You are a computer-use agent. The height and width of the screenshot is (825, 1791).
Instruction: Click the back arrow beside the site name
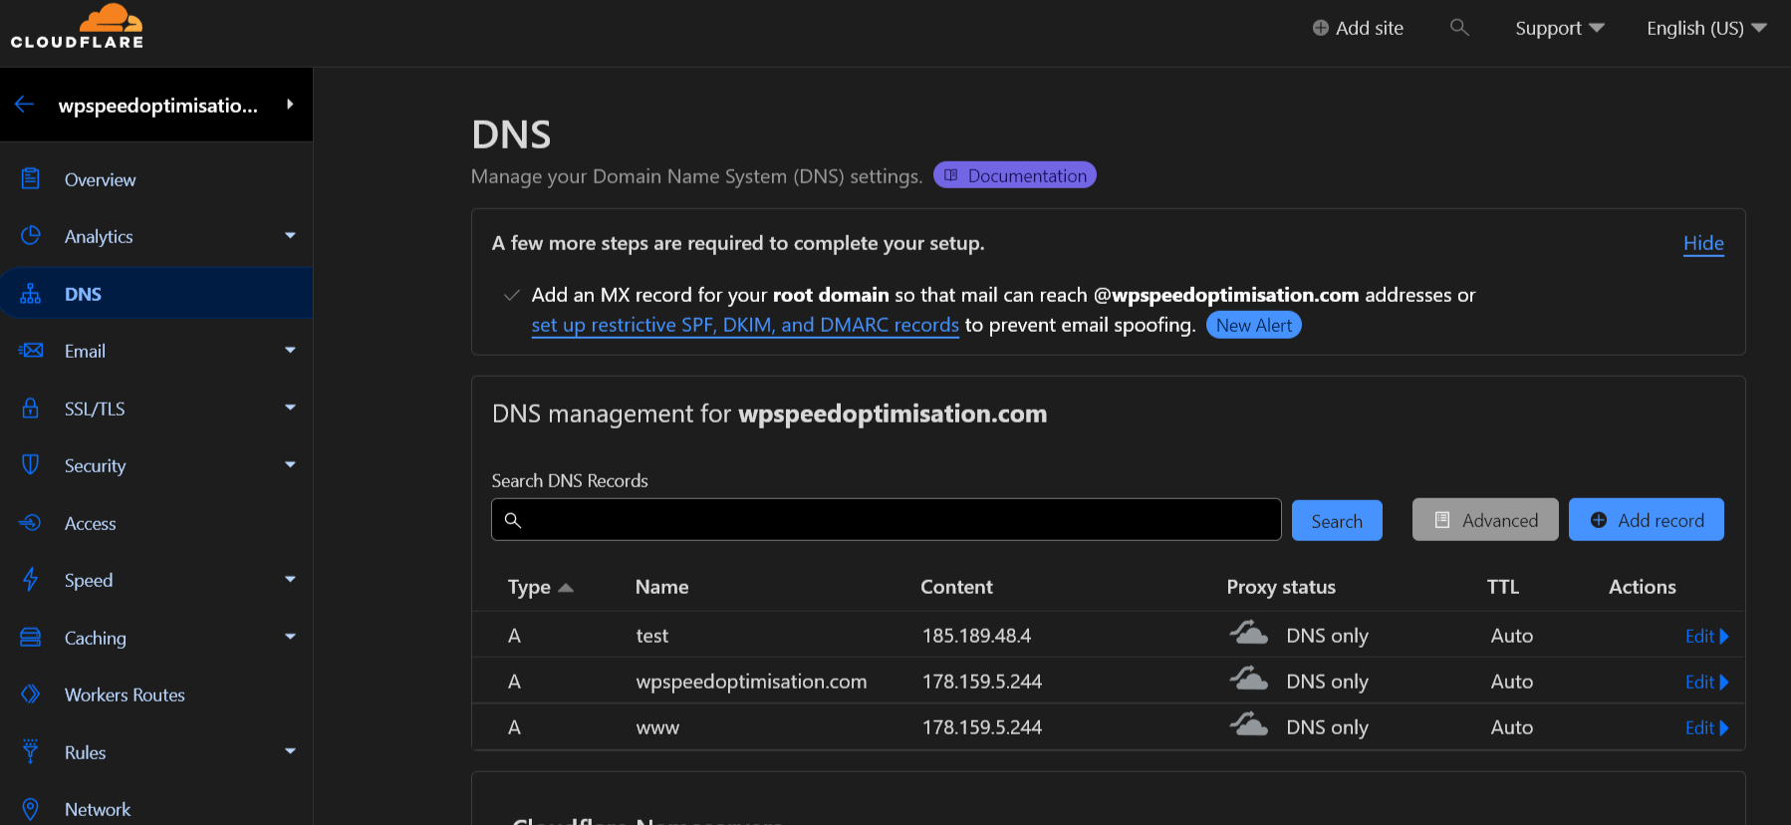(x=25, y=104)
